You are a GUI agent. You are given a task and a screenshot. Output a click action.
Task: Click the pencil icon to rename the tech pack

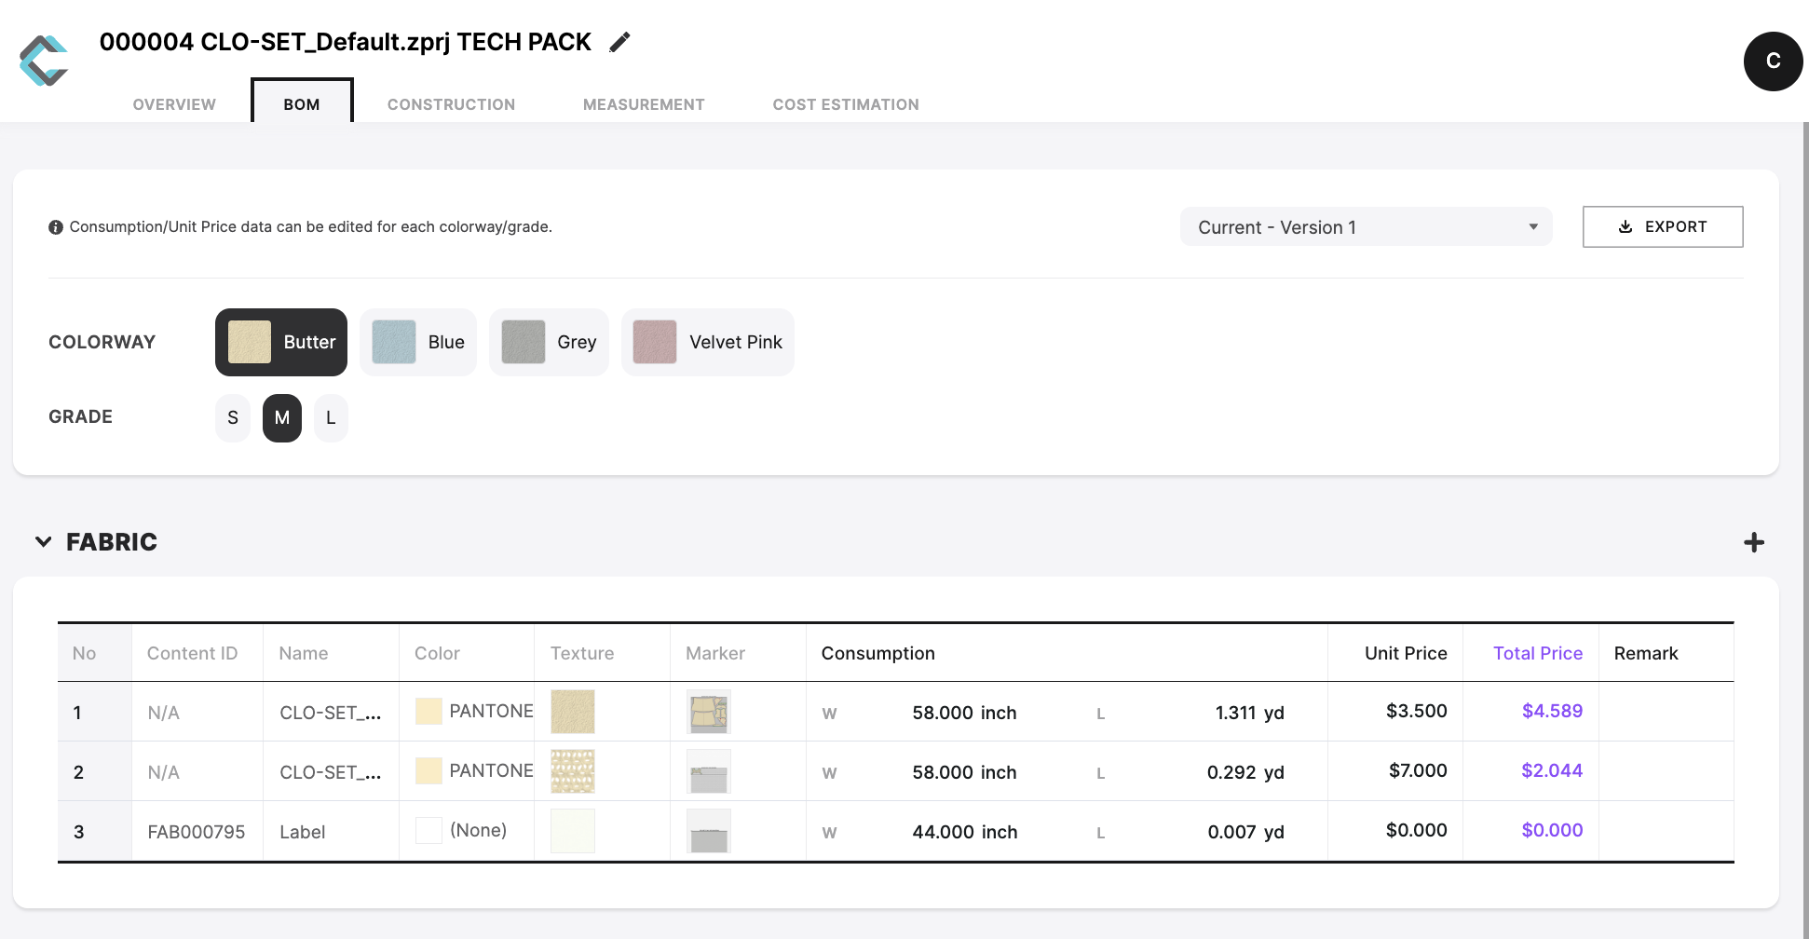pyautogui.click(x=619, y=42)
